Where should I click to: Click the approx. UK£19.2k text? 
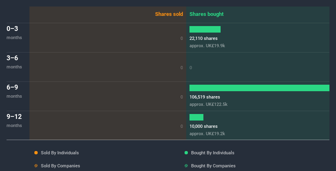(x=207, y=134)
